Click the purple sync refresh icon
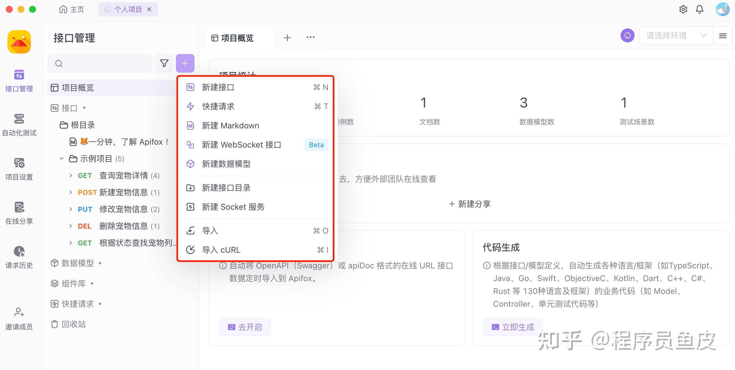 (x=628, y=35)
